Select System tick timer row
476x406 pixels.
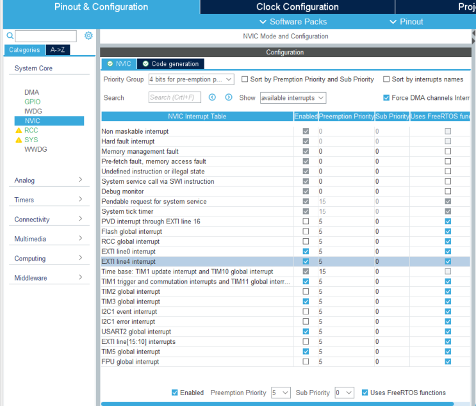[x=286, y=211]
